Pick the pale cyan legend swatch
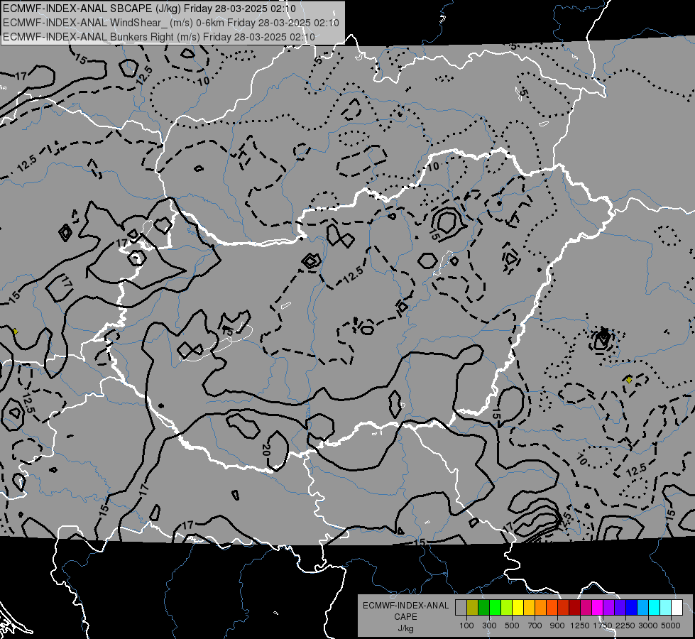Screen dimensions: 695x639 666,607
